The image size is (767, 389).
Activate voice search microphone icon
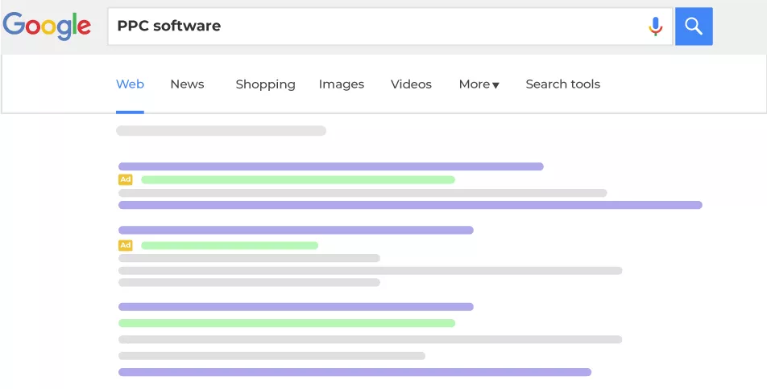click(656, 27)
